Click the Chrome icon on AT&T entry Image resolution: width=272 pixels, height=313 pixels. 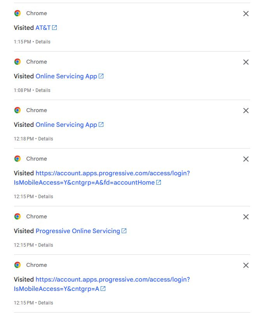[x=17, y=13]
